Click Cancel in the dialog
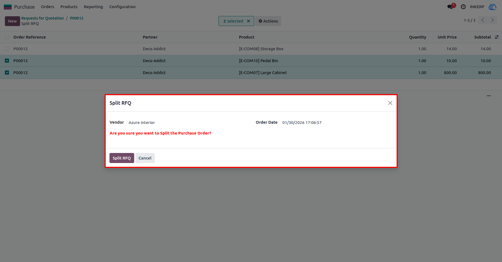 point(145,158)
